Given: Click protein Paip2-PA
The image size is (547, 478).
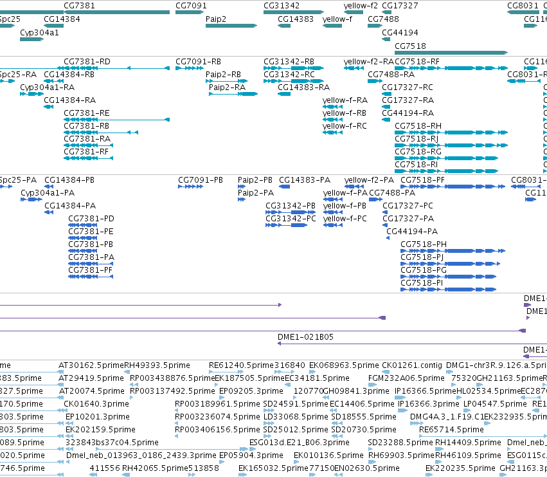Looking at the screenshot, I should [256, 193].
